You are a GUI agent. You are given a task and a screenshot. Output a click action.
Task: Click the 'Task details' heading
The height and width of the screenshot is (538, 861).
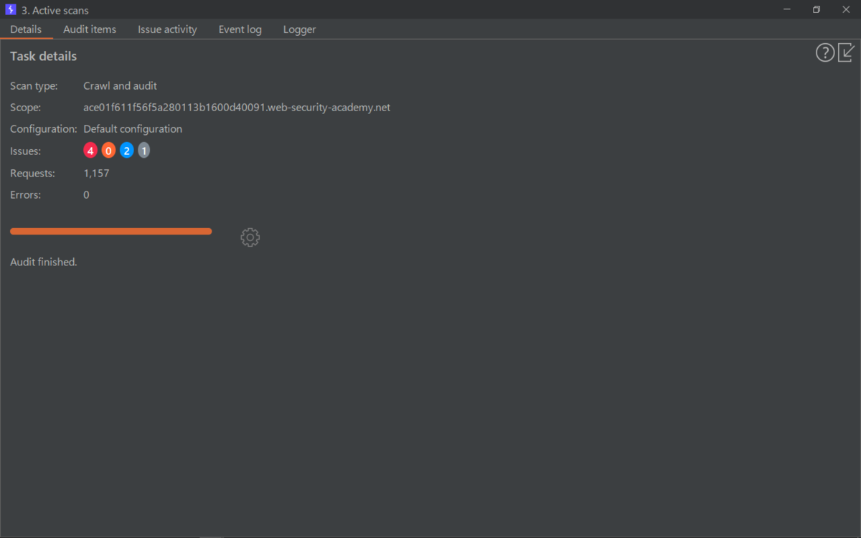pos(43,56)
